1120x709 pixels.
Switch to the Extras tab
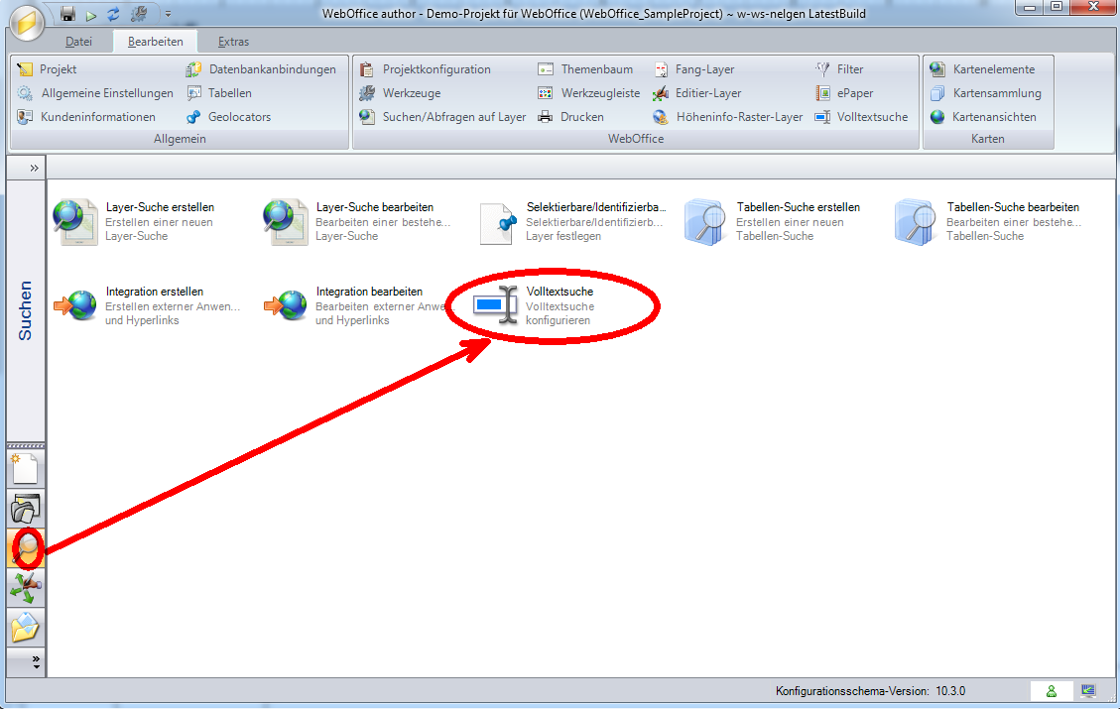[234, 42]
